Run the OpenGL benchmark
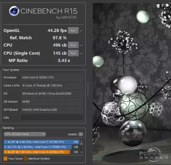Viewport: 171px width, 165px height. pos(73,31)
